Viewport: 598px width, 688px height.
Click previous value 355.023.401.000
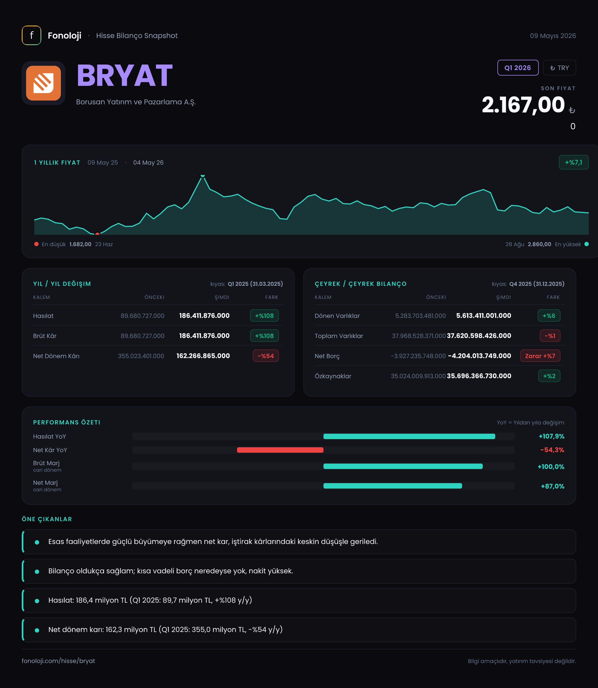(x=141, y=356)
